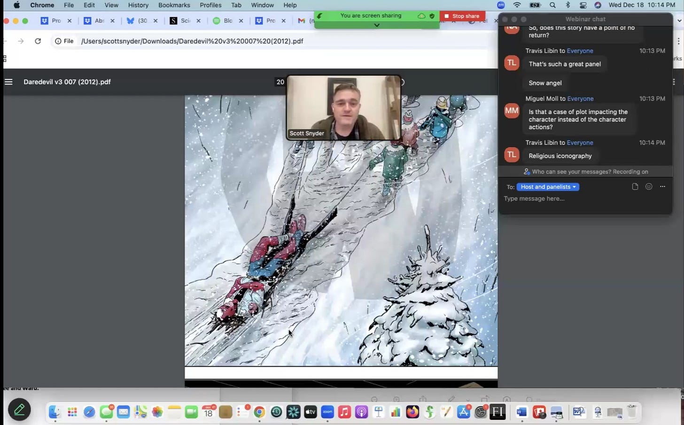Image resolution: width=684 pixels, height=425 pixels.
Task: Open Safari from the dock
Action: tap(89, 412)
